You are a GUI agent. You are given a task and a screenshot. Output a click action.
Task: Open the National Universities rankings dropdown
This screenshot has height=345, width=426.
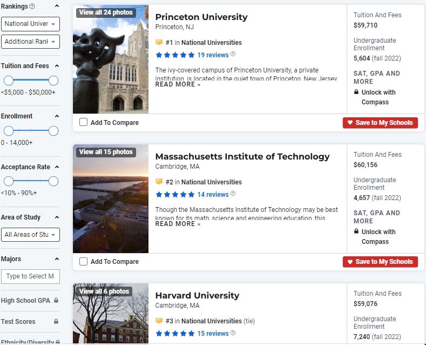[30, 24]
